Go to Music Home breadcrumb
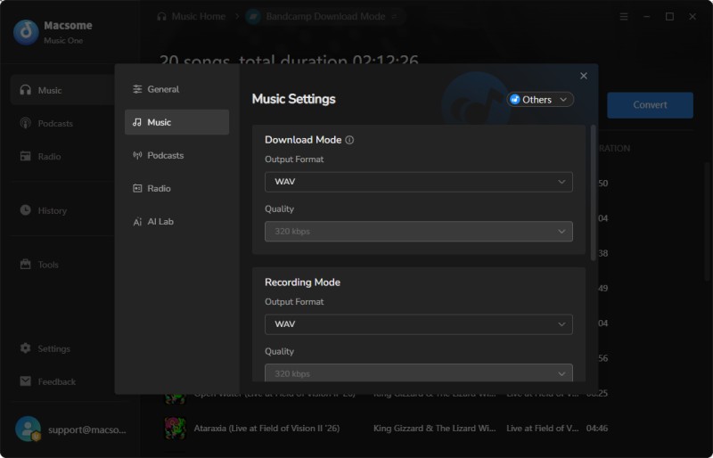713x458 pixels. click(x=191, y=16)
